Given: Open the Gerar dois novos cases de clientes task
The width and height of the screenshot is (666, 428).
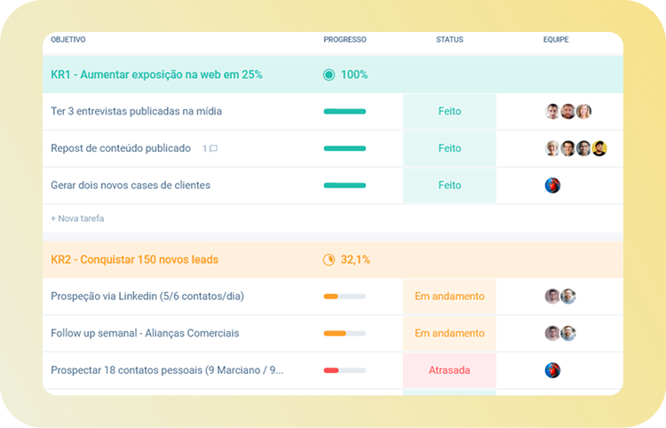Looking at the screenshot, I should [x=131, y=186].
